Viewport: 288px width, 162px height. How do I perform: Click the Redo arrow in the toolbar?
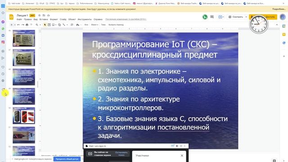click(23, 25)
